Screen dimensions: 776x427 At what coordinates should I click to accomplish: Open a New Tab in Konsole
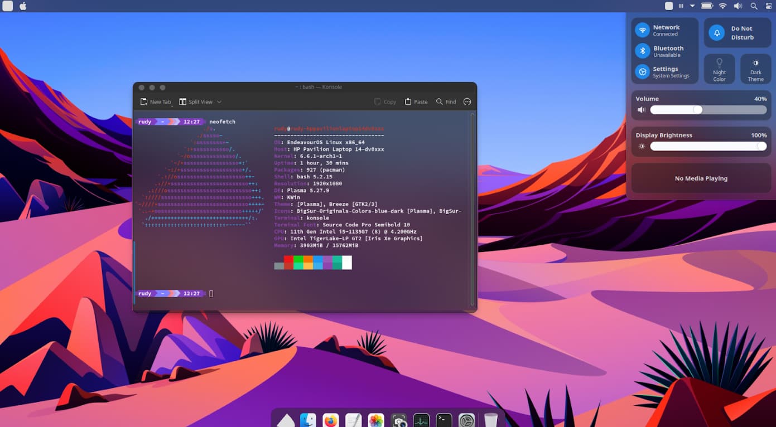click(x=156, y=102)
